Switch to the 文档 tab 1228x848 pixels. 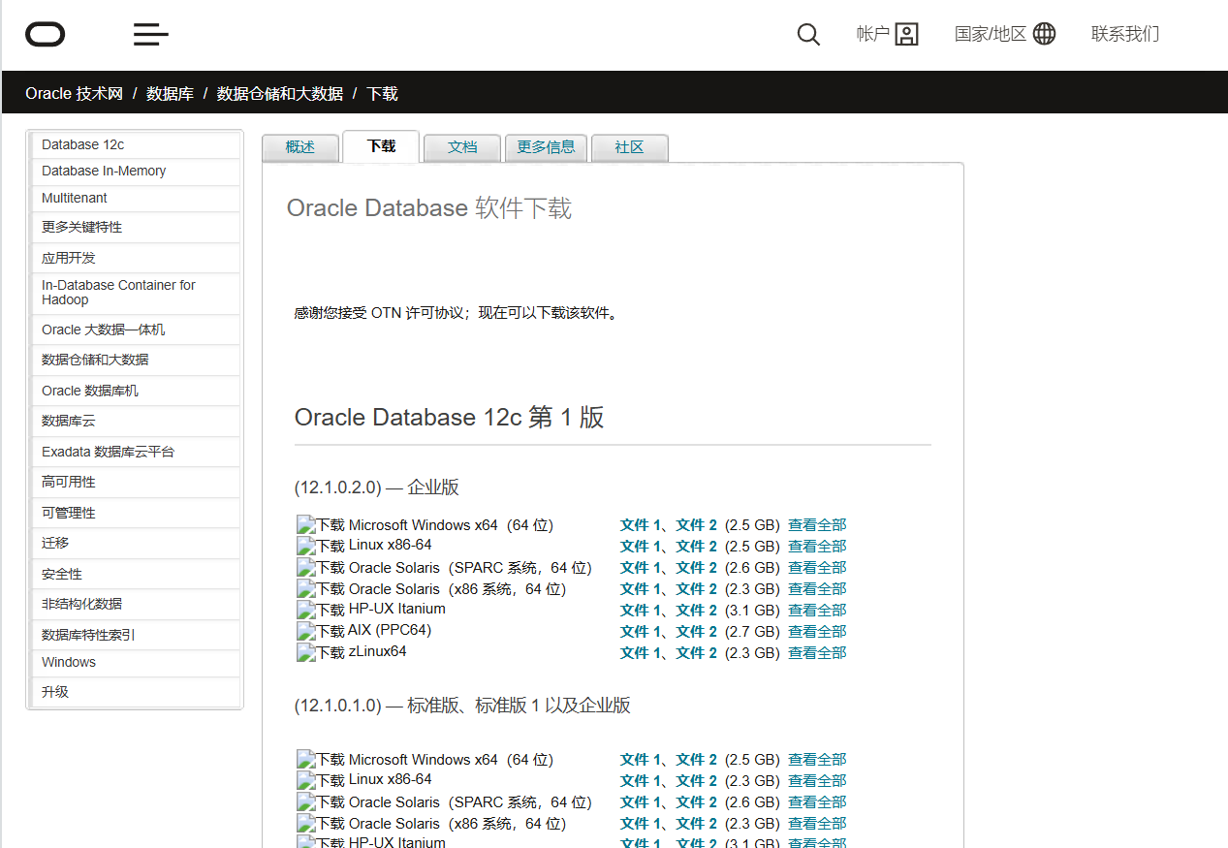coord(462,147)
